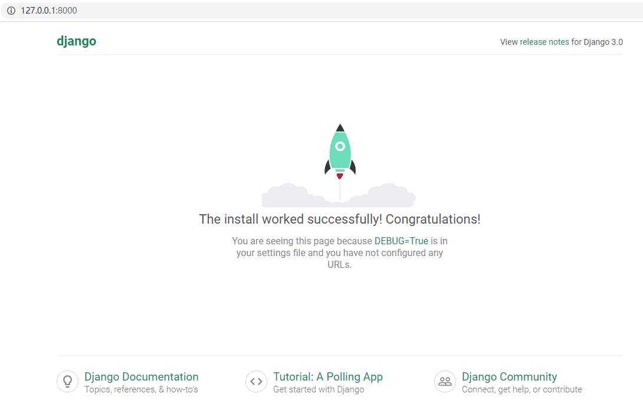
Task: Click 'Connect, get help, or contribute' text
Action: click(521, 389)
